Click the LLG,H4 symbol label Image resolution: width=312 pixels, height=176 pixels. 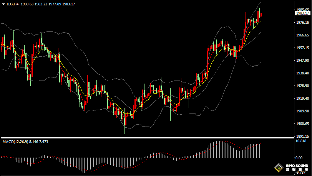pyautogui.click(x=13, y=4)
